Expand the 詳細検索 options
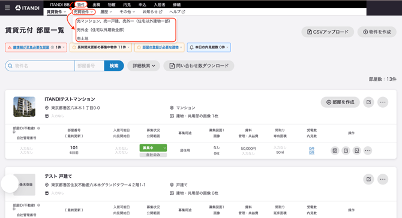This screenshot has height=218, width=402. [143, 66]
